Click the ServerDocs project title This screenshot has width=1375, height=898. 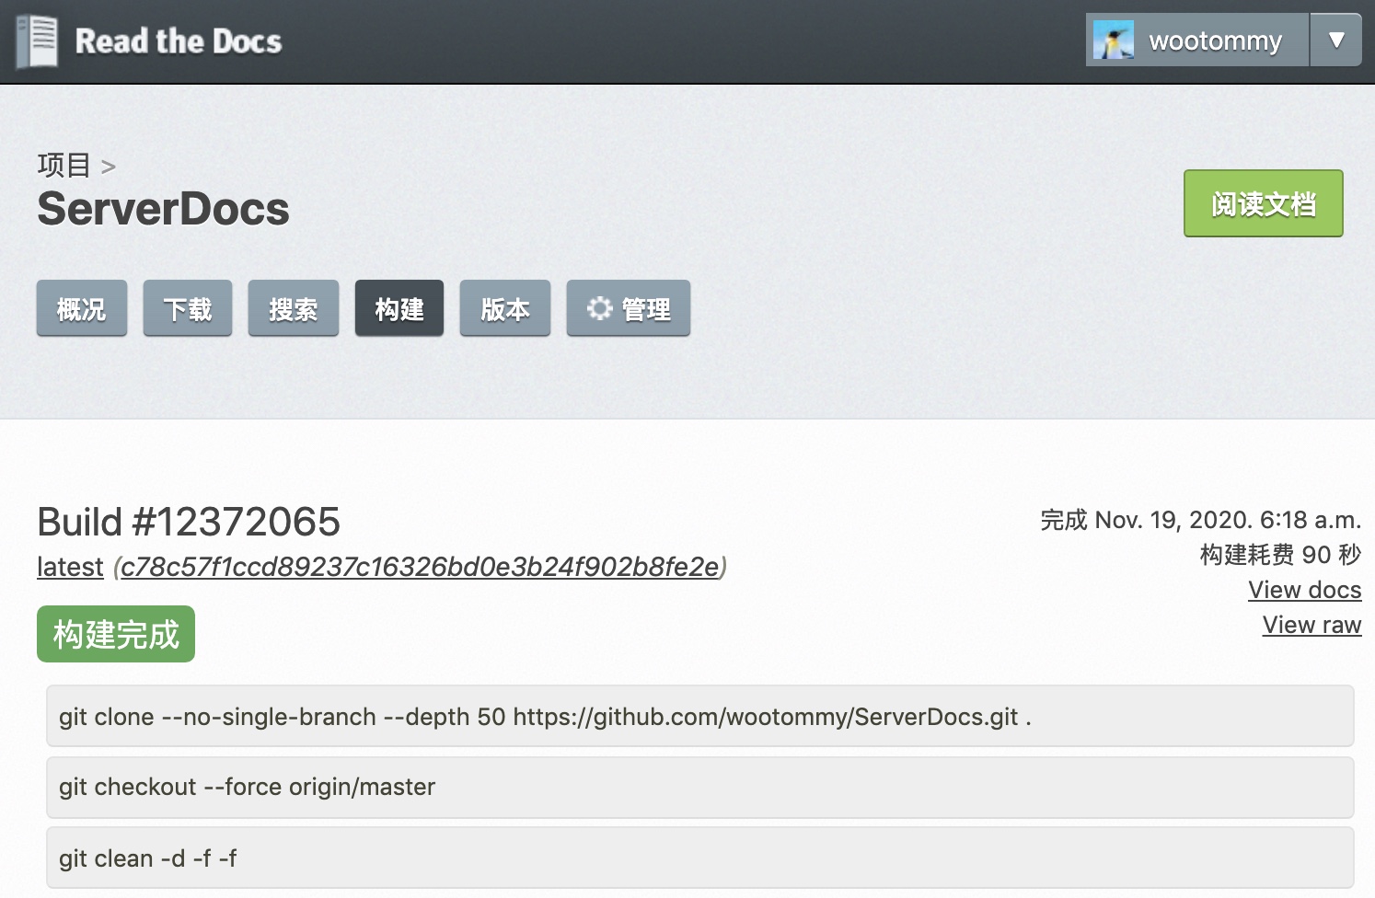pos(163,209)
